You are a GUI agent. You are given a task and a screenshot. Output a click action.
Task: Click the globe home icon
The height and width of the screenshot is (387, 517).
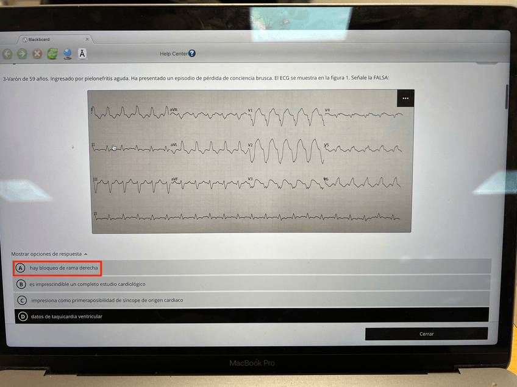[67, 54]
